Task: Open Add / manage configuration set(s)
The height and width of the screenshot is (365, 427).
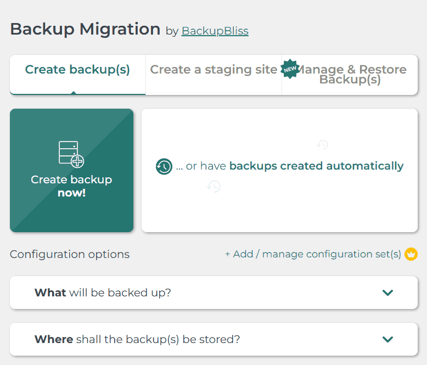Action: [313, 254]
